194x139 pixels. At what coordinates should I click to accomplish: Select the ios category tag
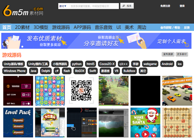180,64
